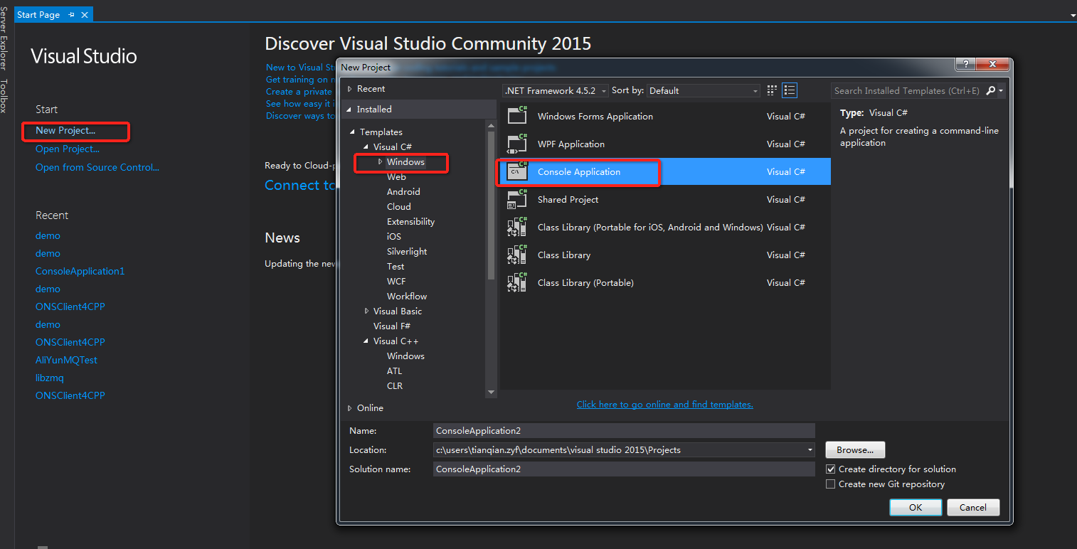Screen dimensions: 1077x549
Task: Click the New Project... link on Start Page
Action: (65, 131)
